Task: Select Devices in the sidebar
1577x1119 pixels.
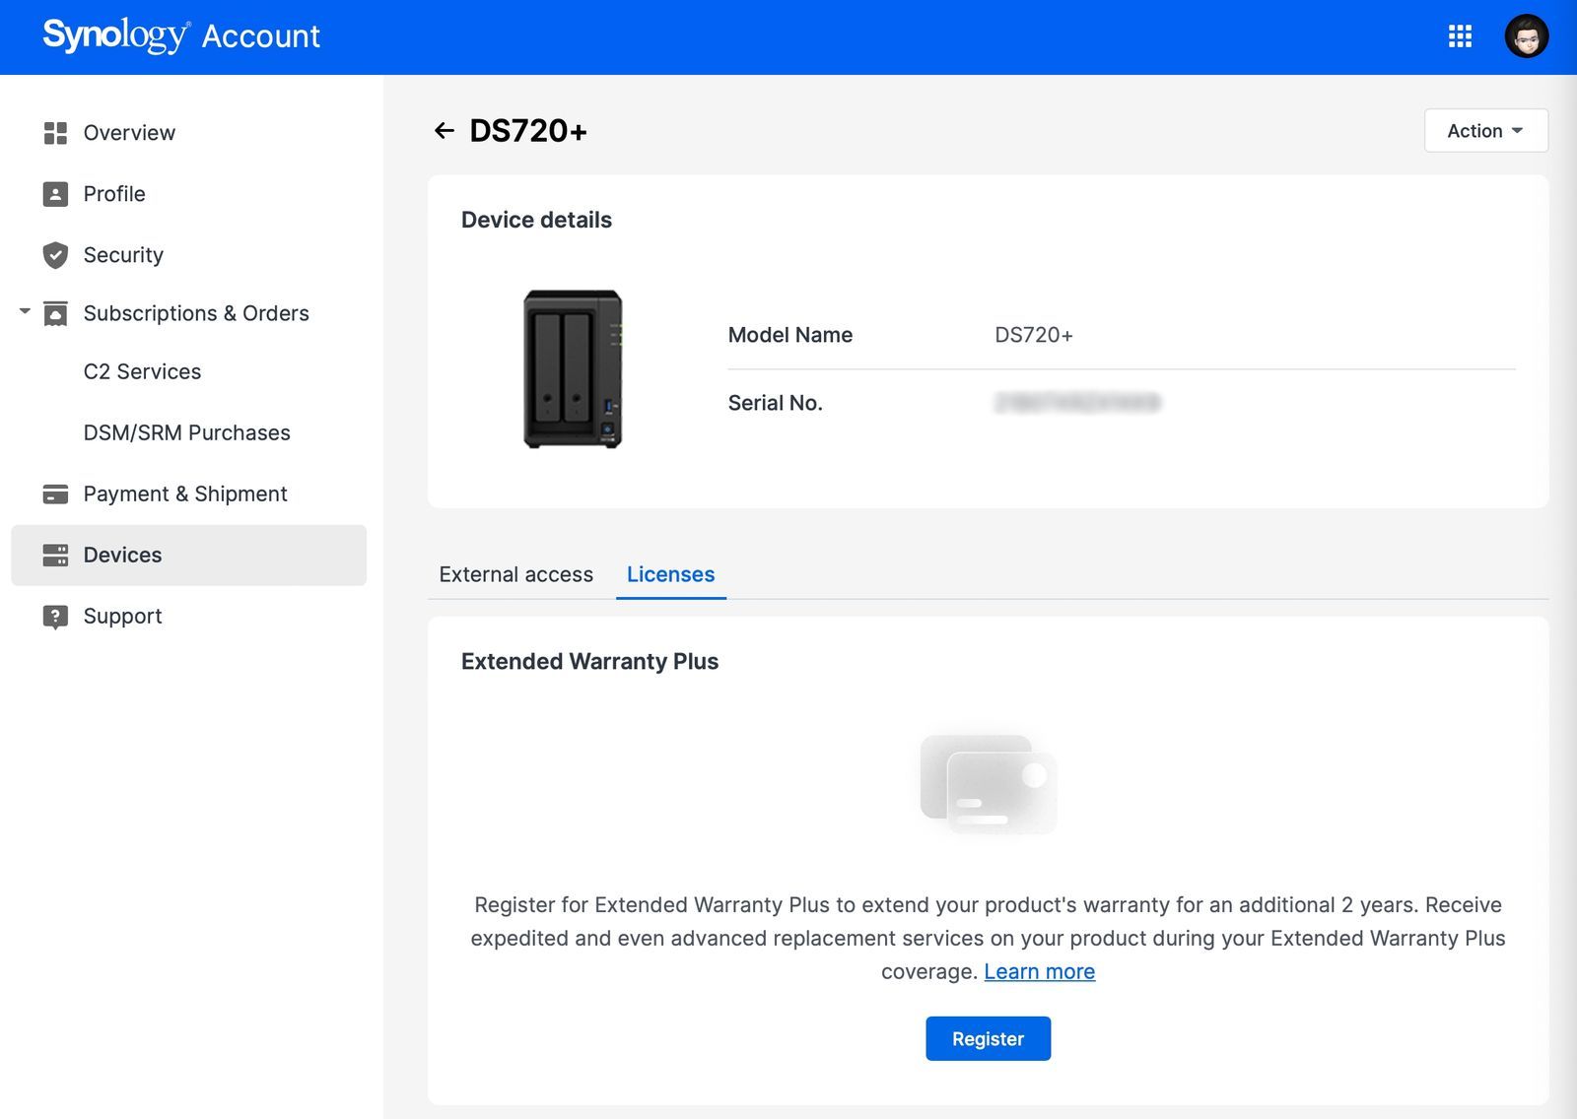Action: click(188, 555)
